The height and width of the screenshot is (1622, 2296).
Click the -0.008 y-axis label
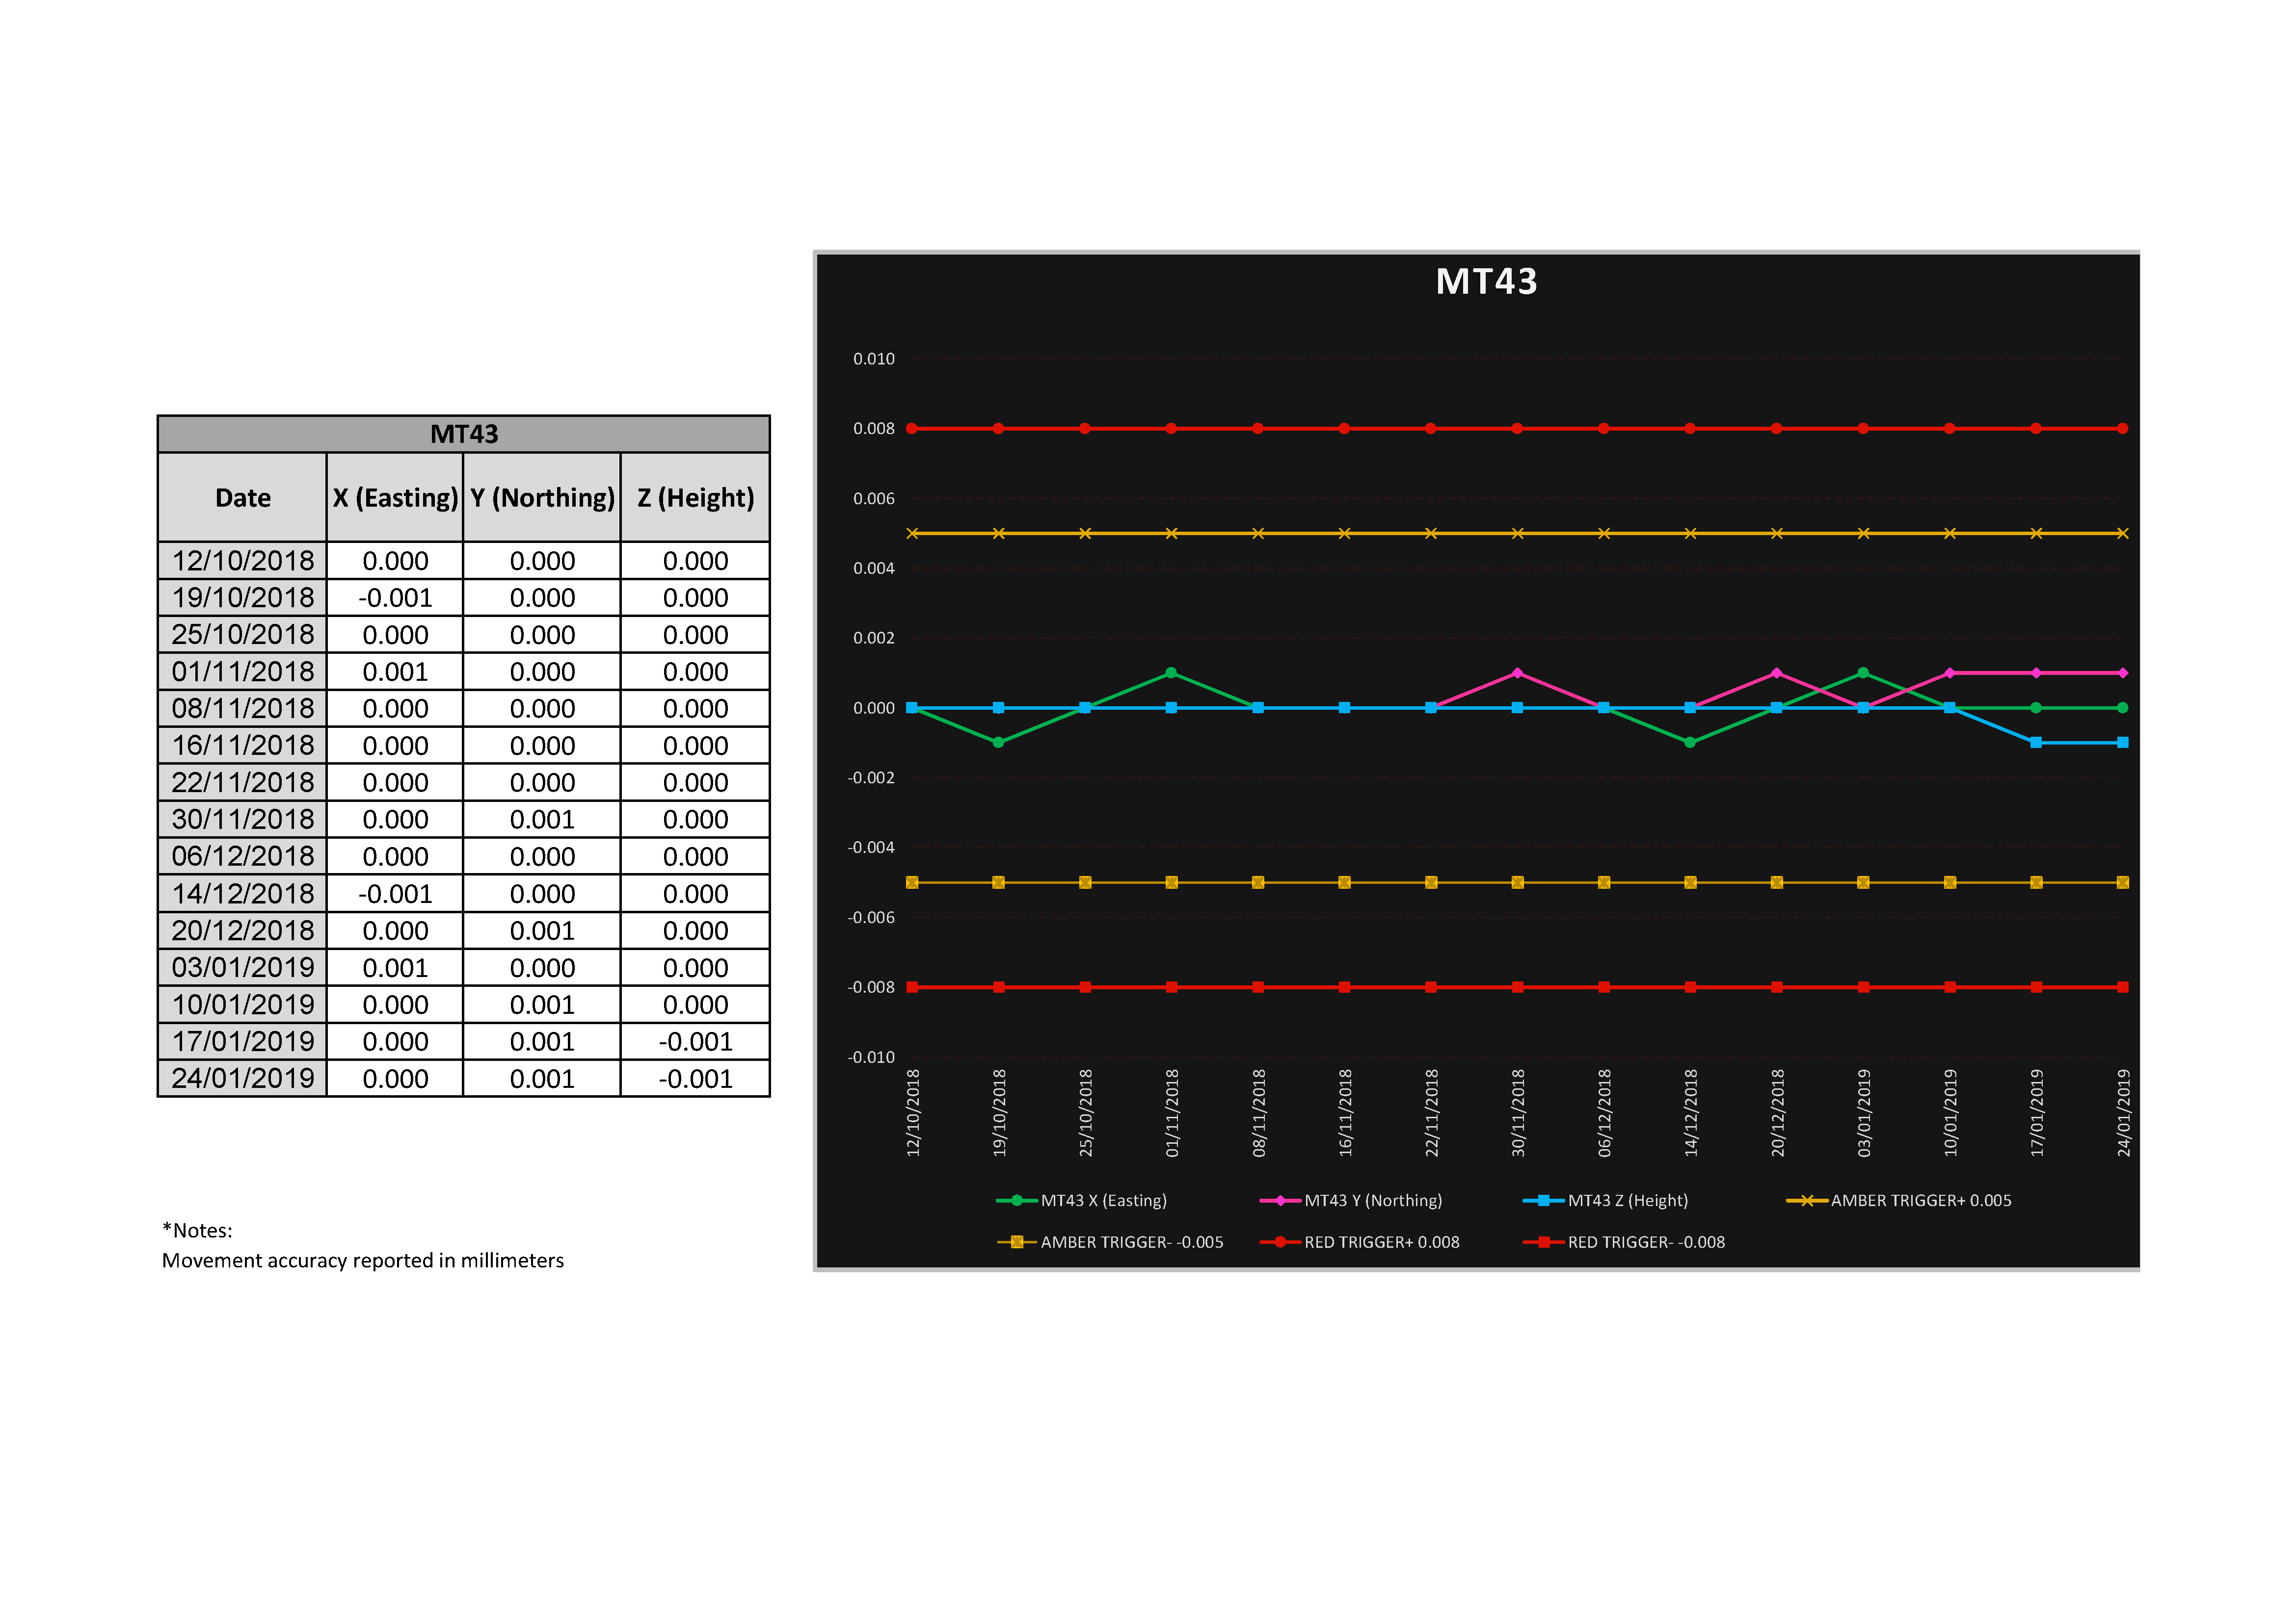click(871, 987)
